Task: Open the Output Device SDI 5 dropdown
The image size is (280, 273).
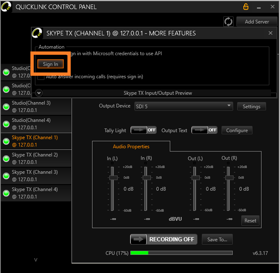Action: [183, 106]
